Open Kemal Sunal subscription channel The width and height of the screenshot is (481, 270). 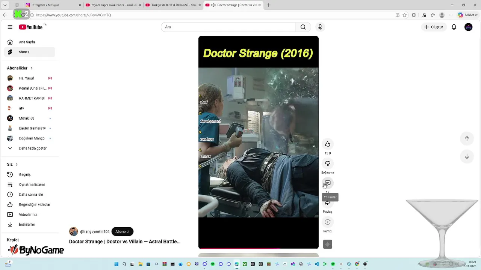[x=30, y=88]
